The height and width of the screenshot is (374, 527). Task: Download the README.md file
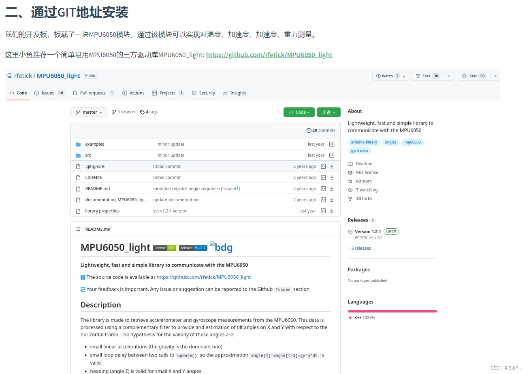332,189
